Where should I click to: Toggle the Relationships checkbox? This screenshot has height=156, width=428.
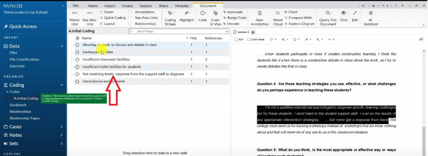(x=130, y=24)
